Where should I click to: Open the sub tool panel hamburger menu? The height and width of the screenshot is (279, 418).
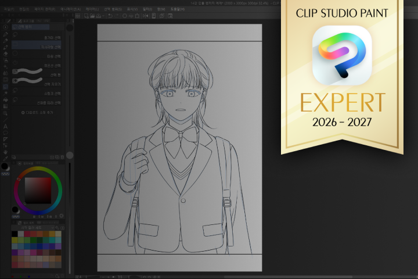13,20
